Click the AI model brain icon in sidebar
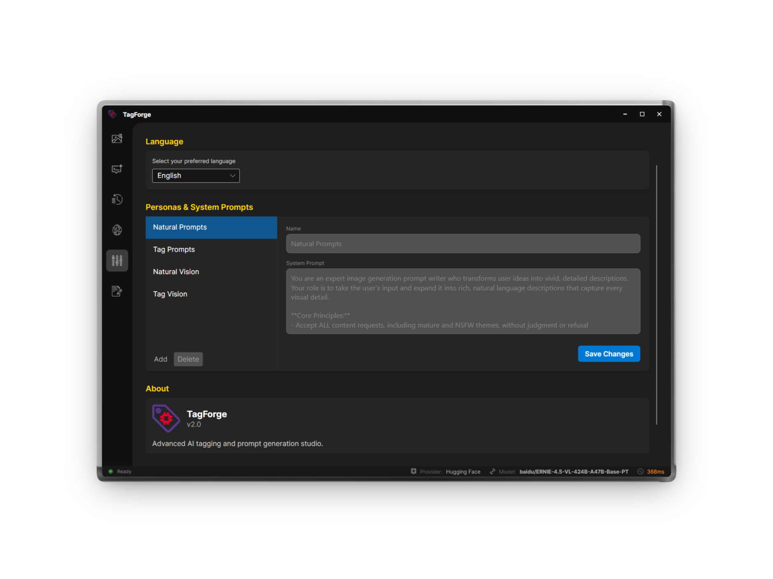 (117, 230)
